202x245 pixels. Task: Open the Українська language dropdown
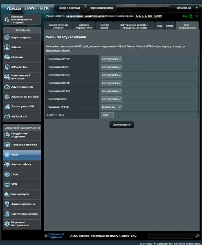185,8
